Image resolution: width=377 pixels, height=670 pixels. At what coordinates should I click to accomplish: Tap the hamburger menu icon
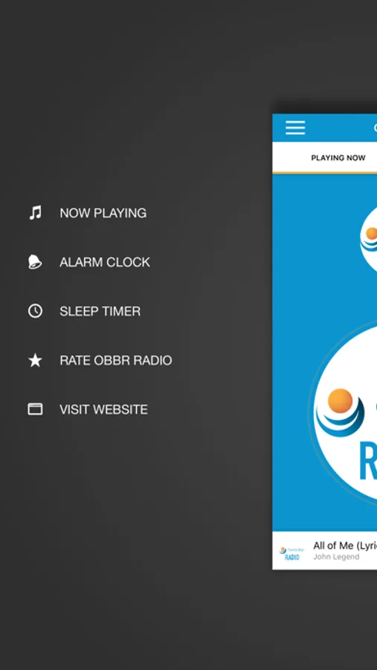(x=295, y=128)
